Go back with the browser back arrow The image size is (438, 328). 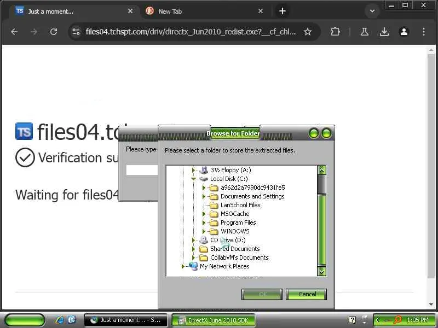click(14, 32)
